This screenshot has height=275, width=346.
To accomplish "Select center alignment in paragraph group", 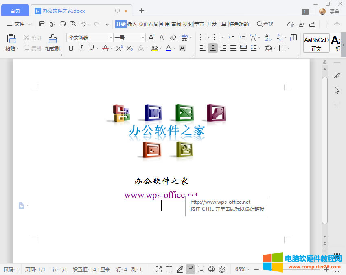I will (x=213, y=48).
